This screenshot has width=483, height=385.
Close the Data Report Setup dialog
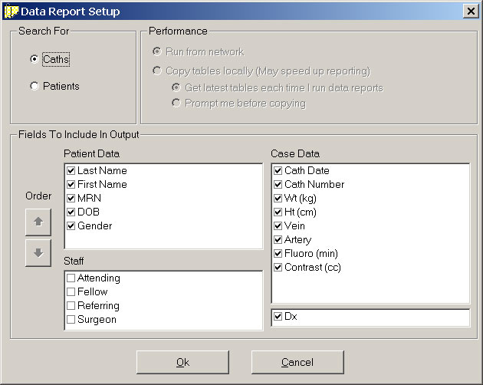[x=471, y=12]
